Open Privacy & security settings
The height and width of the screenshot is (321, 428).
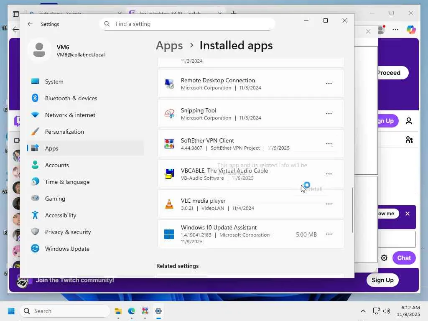[x=85, y=232]
